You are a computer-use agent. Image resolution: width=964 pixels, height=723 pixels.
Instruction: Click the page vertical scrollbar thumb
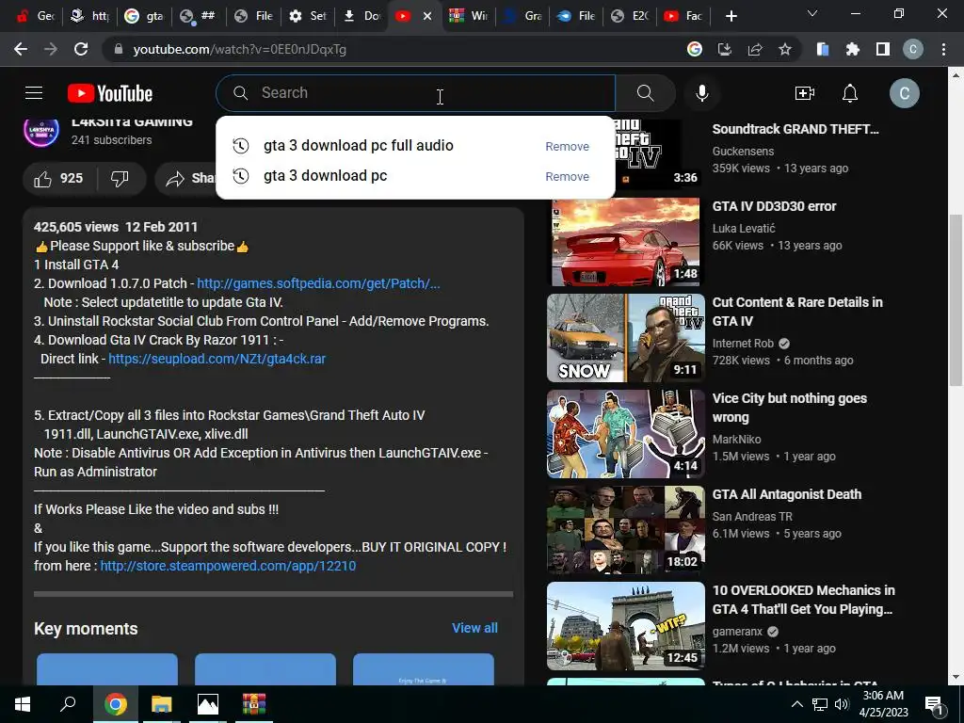point(956,300)
